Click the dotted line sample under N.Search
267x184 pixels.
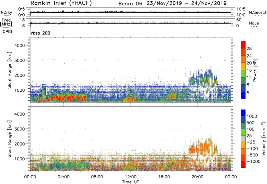(258, 16)
